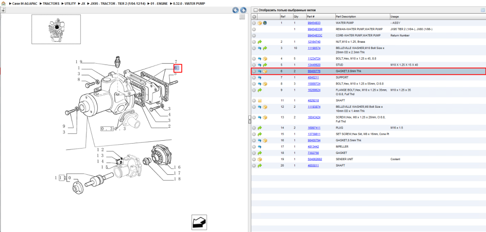This screenshot has height=232, width=486.
Task: Sort by the 'Part #' column header
Action: tap(311, 17)
